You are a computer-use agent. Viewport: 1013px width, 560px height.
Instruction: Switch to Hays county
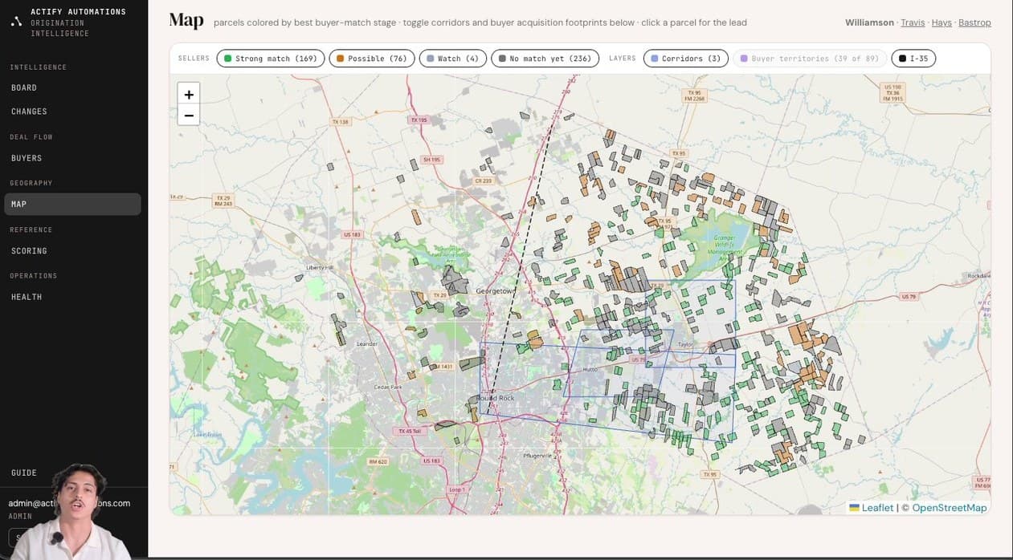coord(942,22)
